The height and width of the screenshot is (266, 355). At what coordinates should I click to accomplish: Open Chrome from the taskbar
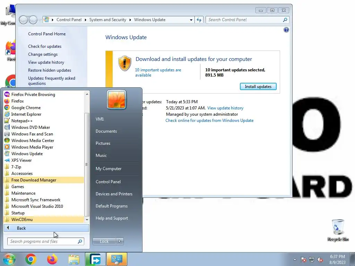tap(31, 259)
